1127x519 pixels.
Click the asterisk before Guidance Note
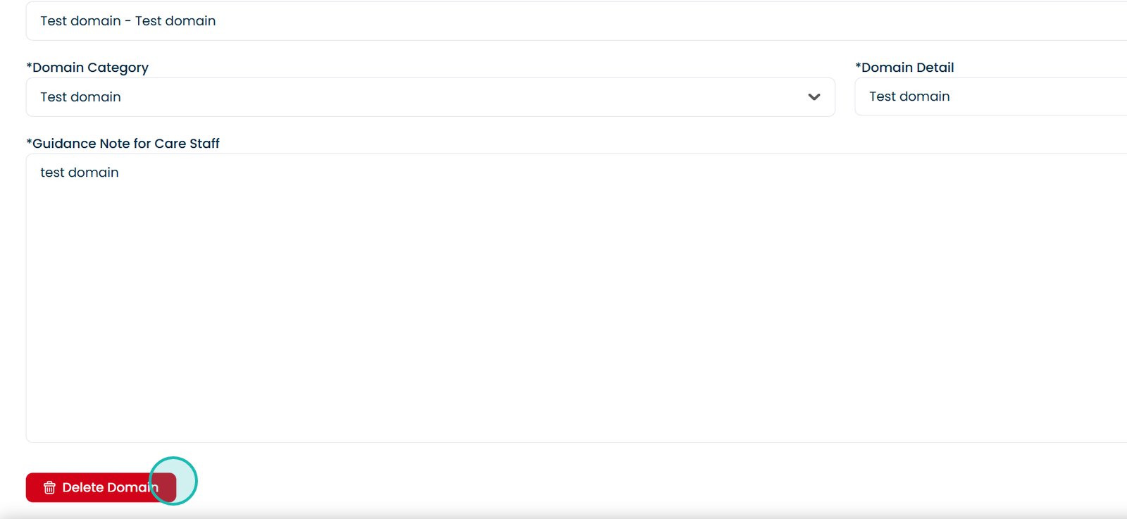click(29, 142)
